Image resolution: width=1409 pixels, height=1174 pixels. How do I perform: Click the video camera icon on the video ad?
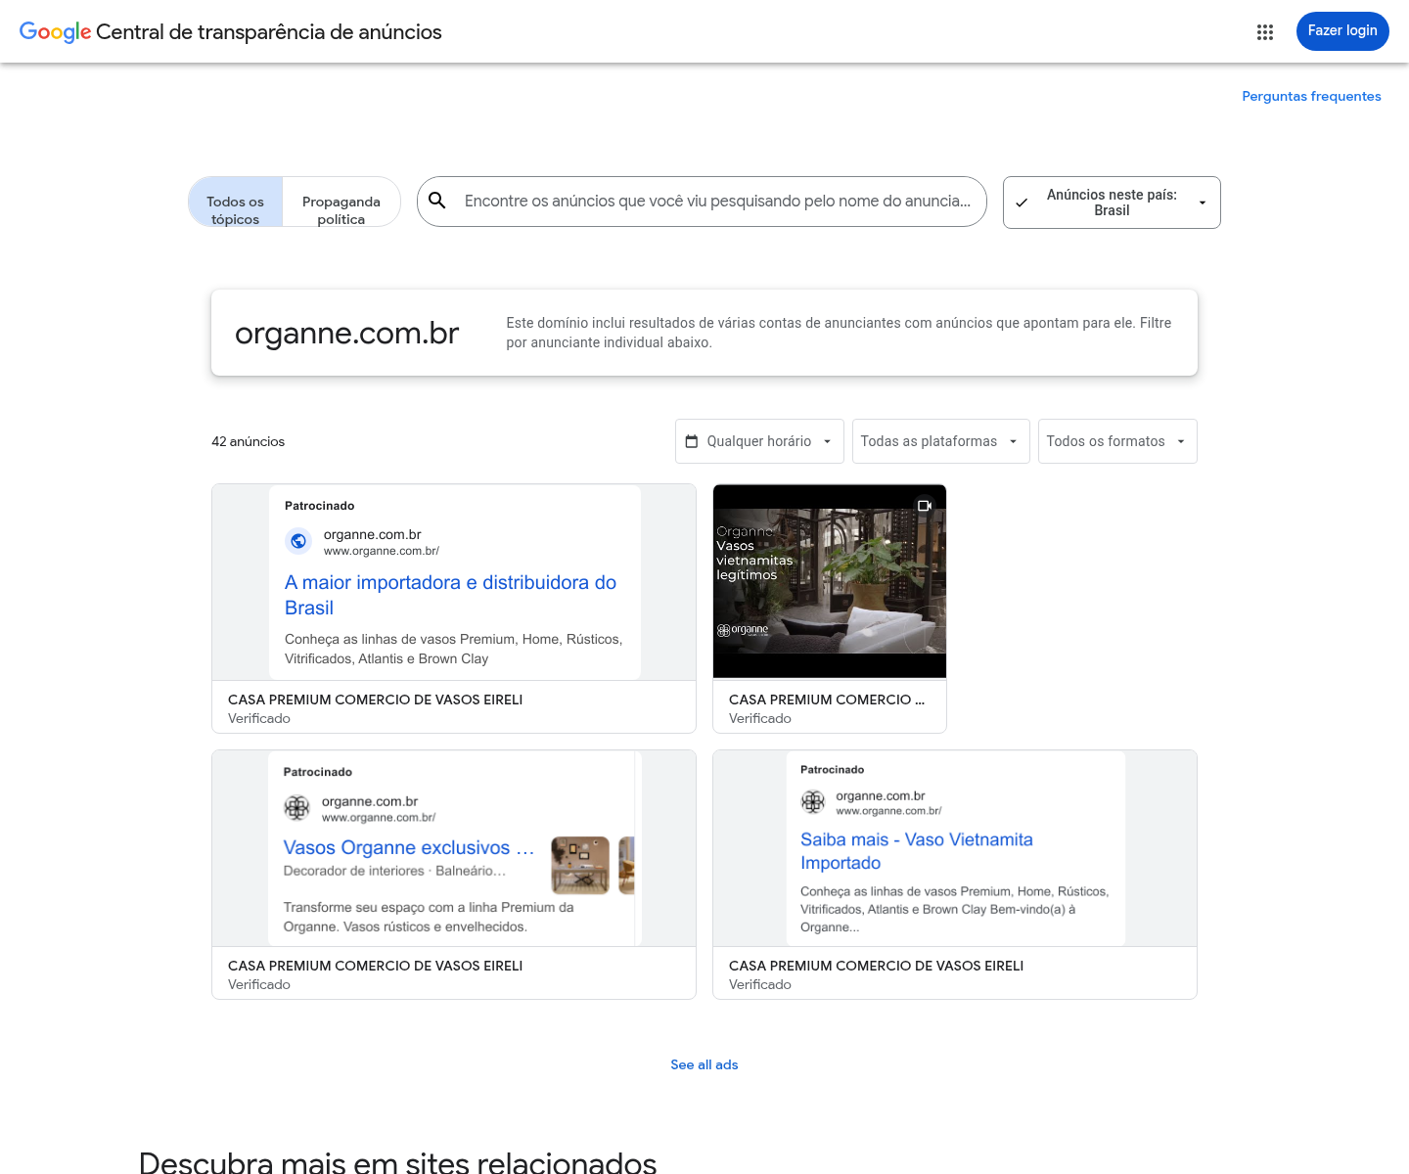tap(925, 506)
